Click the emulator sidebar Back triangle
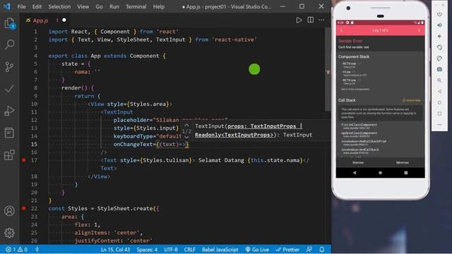Viewport: 452px width, 254px height. [x=439, y=92]
